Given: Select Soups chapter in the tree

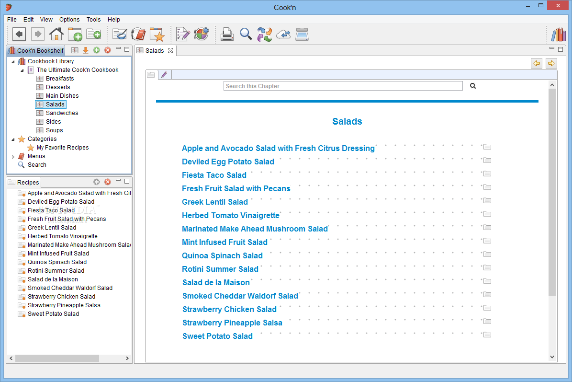Looking at the screenshot, I should coord(55,130).
